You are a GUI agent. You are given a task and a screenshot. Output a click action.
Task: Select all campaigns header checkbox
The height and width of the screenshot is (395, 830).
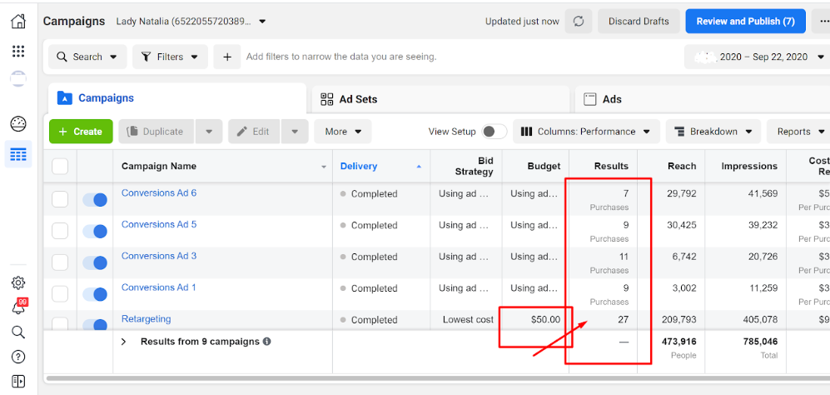[60, 166]
